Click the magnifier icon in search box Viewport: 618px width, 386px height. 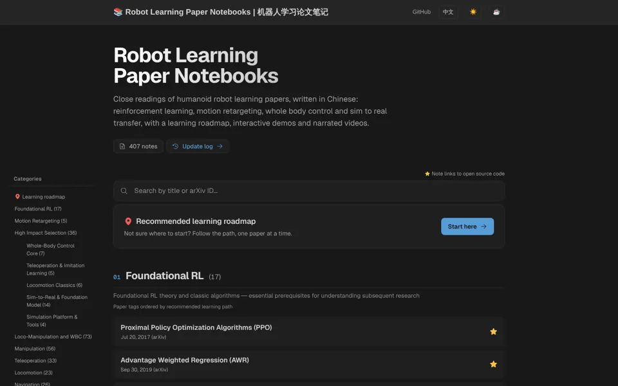(x=124, y=190)
